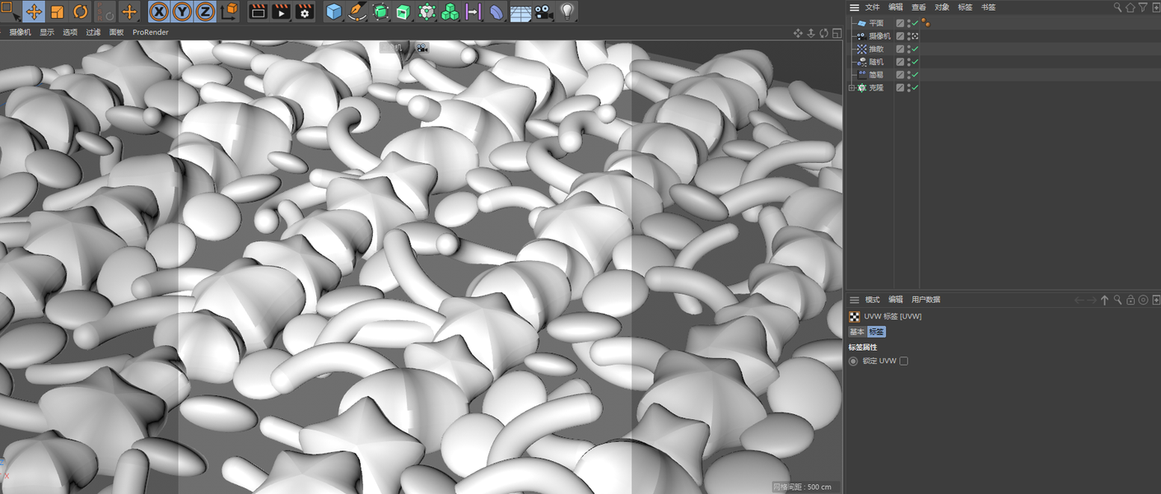
Task: Click Object Manager filter funnel icon
Action: click(1143, 7)
